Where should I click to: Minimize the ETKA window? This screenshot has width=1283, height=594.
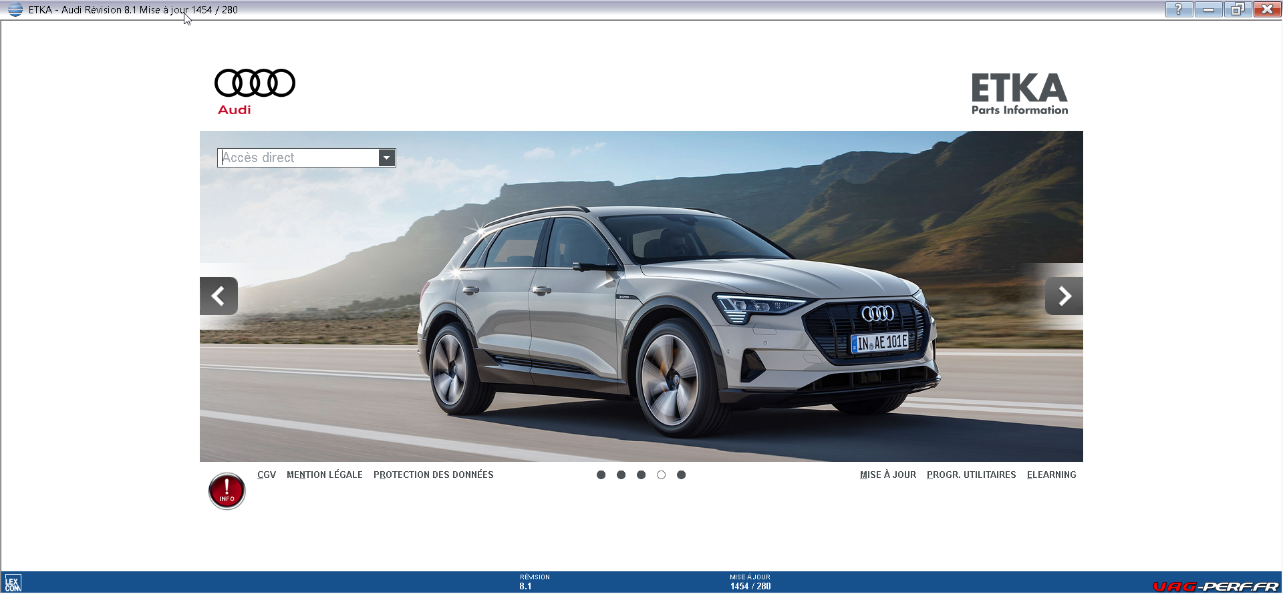(x=1208, y=9)
